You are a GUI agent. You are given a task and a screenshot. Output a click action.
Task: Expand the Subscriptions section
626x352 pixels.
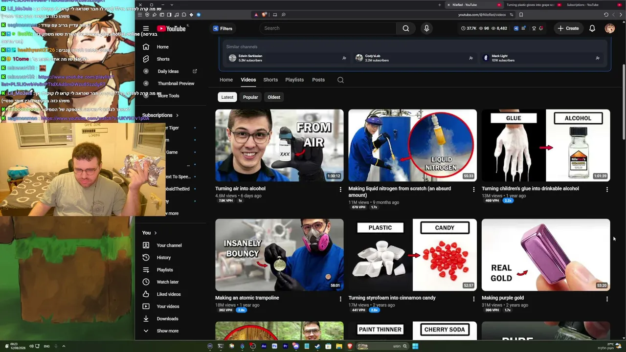click(x=160, y=115)
